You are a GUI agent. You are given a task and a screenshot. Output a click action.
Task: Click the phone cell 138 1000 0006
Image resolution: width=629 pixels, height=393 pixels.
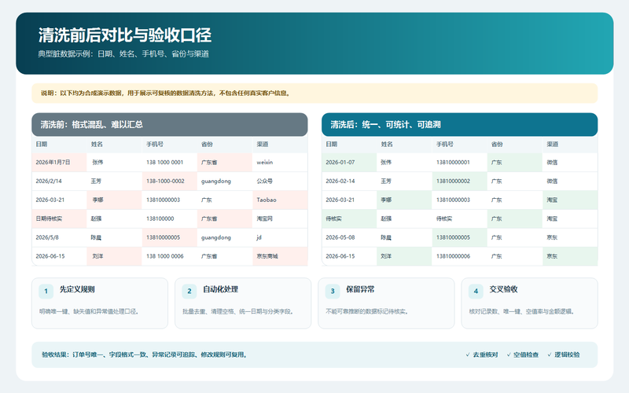[x=170, y=256]
